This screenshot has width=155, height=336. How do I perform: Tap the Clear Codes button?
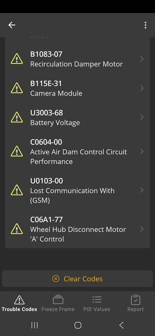[x=78, y=279]
